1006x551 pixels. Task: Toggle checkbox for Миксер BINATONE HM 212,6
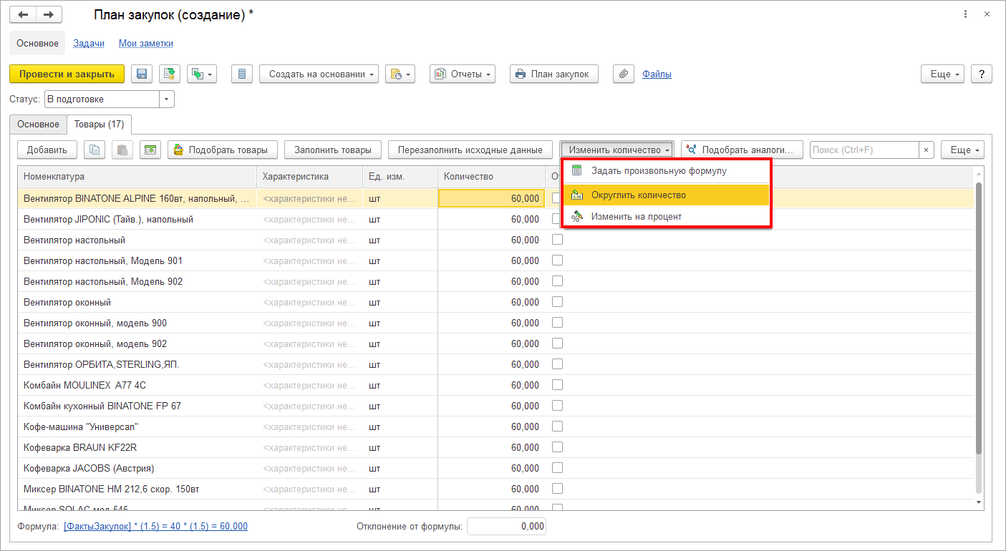[x=557, y=489]
